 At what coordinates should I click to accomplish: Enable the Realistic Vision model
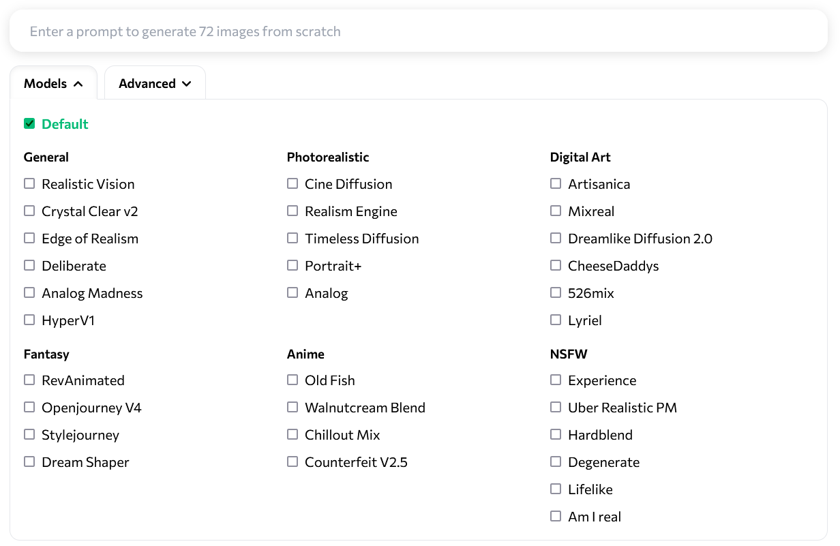point(29,184)
